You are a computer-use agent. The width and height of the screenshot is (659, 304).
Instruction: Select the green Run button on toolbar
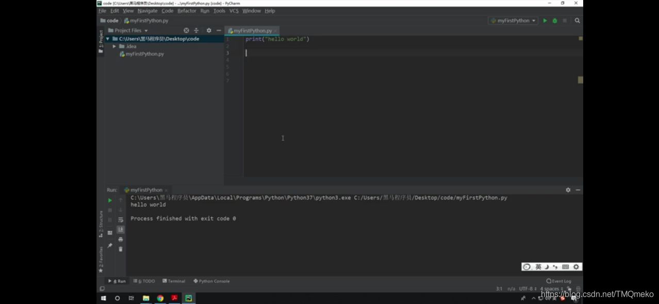coord(545,21)
